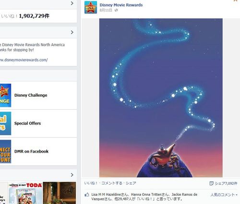Click the コメントする comment link
The height and width of the screenshot is (204, 240).
pyautogui.click(x=112, y=183)
